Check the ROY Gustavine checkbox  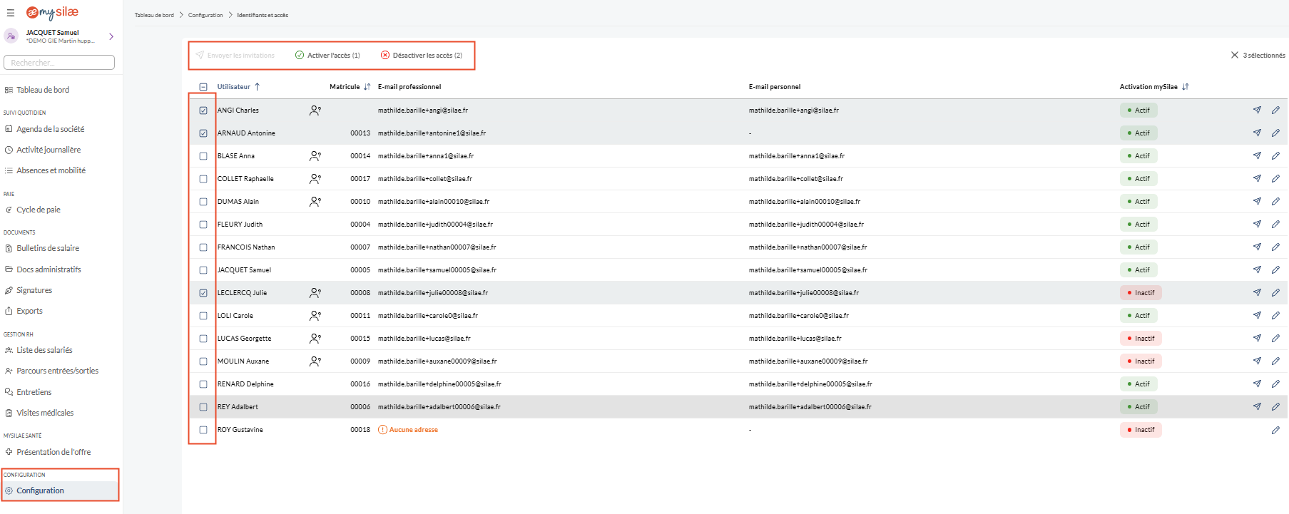tap(203, 430)
